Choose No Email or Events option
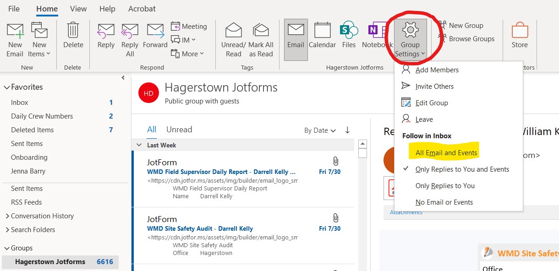The width and height of the screenshot is (559, 271). [444, 202]
